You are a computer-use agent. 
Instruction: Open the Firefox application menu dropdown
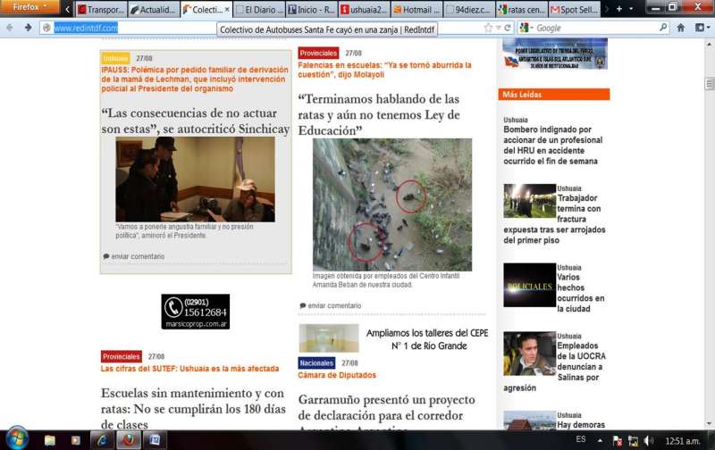(x=32, y=7)
